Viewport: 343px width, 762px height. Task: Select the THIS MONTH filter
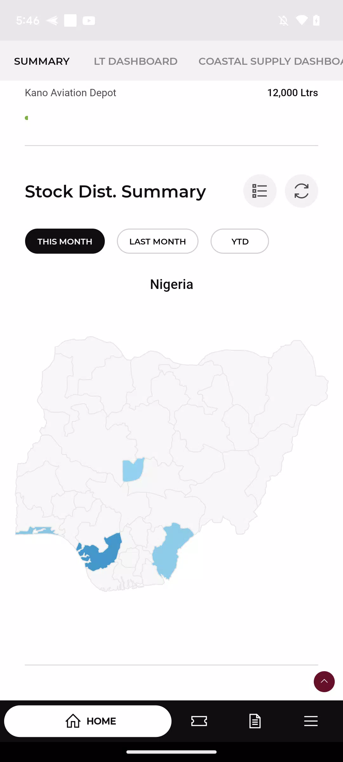coord(65,241)
